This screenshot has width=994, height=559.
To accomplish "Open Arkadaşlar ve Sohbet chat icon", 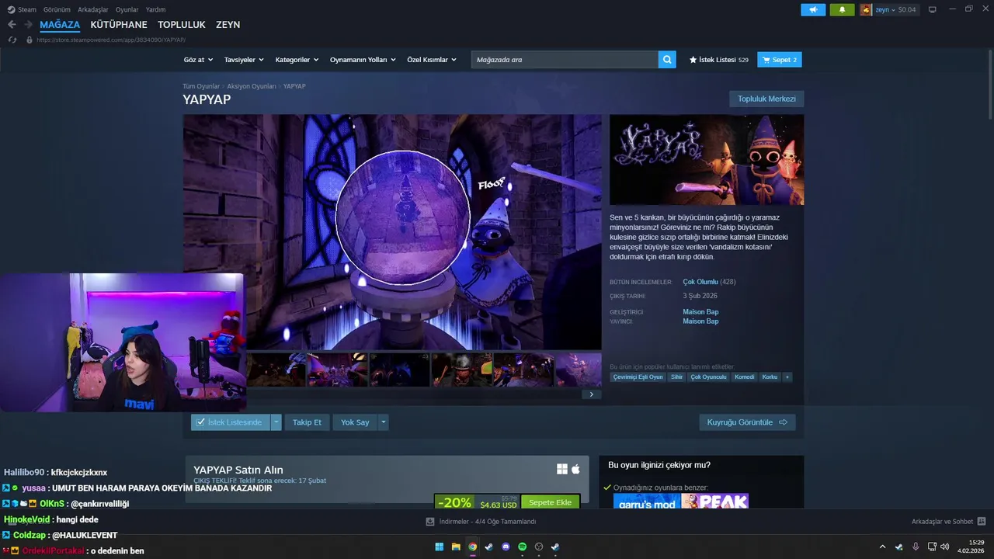I will (981, 522).
